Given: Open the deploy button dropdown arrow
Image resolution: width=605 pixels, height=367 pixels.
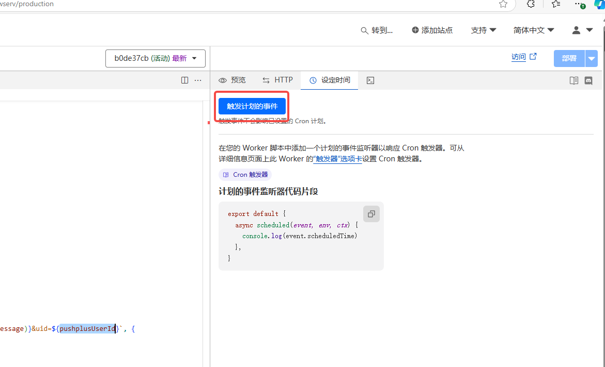Looking at the screenshot, I should [592, 59].
